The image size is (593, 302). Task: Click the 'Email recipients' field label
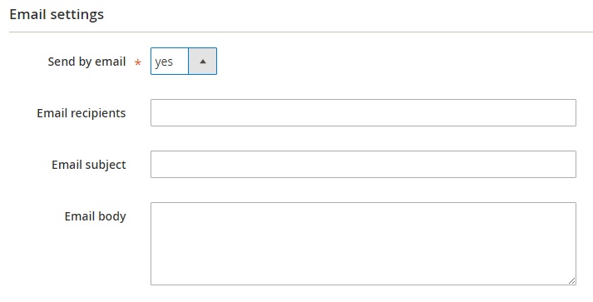(82, 113)
